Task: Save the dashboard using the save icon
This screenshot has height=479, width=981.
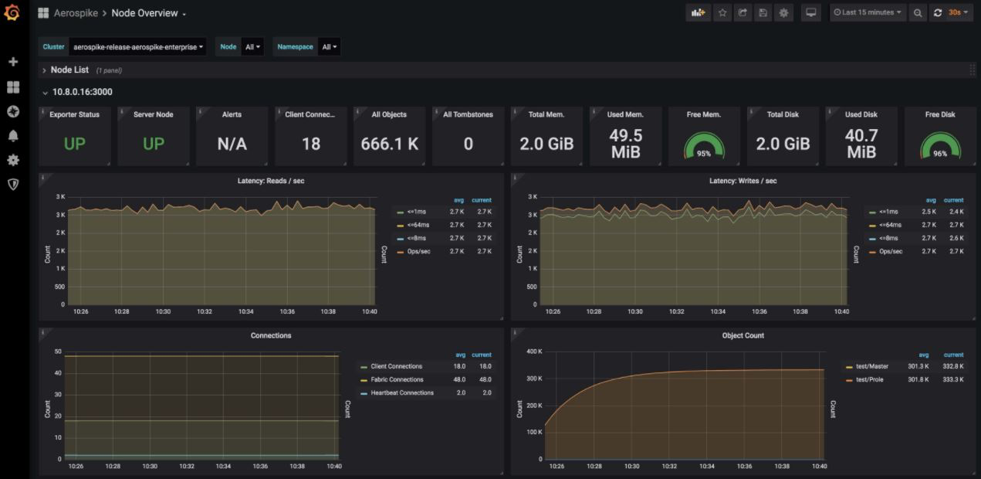Action: (x=763, y=12)
